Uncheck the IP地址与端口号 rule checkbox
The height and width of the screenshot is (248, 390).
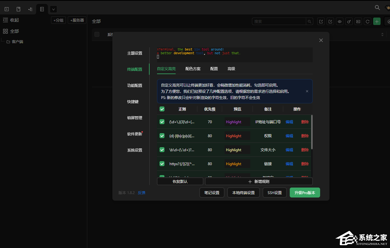[162, 122]
